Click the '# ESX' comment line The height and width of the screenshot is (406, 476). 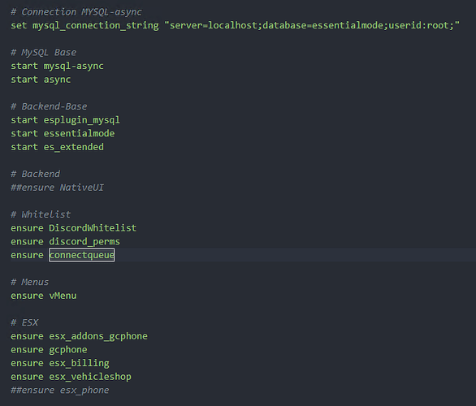(24, 322)
